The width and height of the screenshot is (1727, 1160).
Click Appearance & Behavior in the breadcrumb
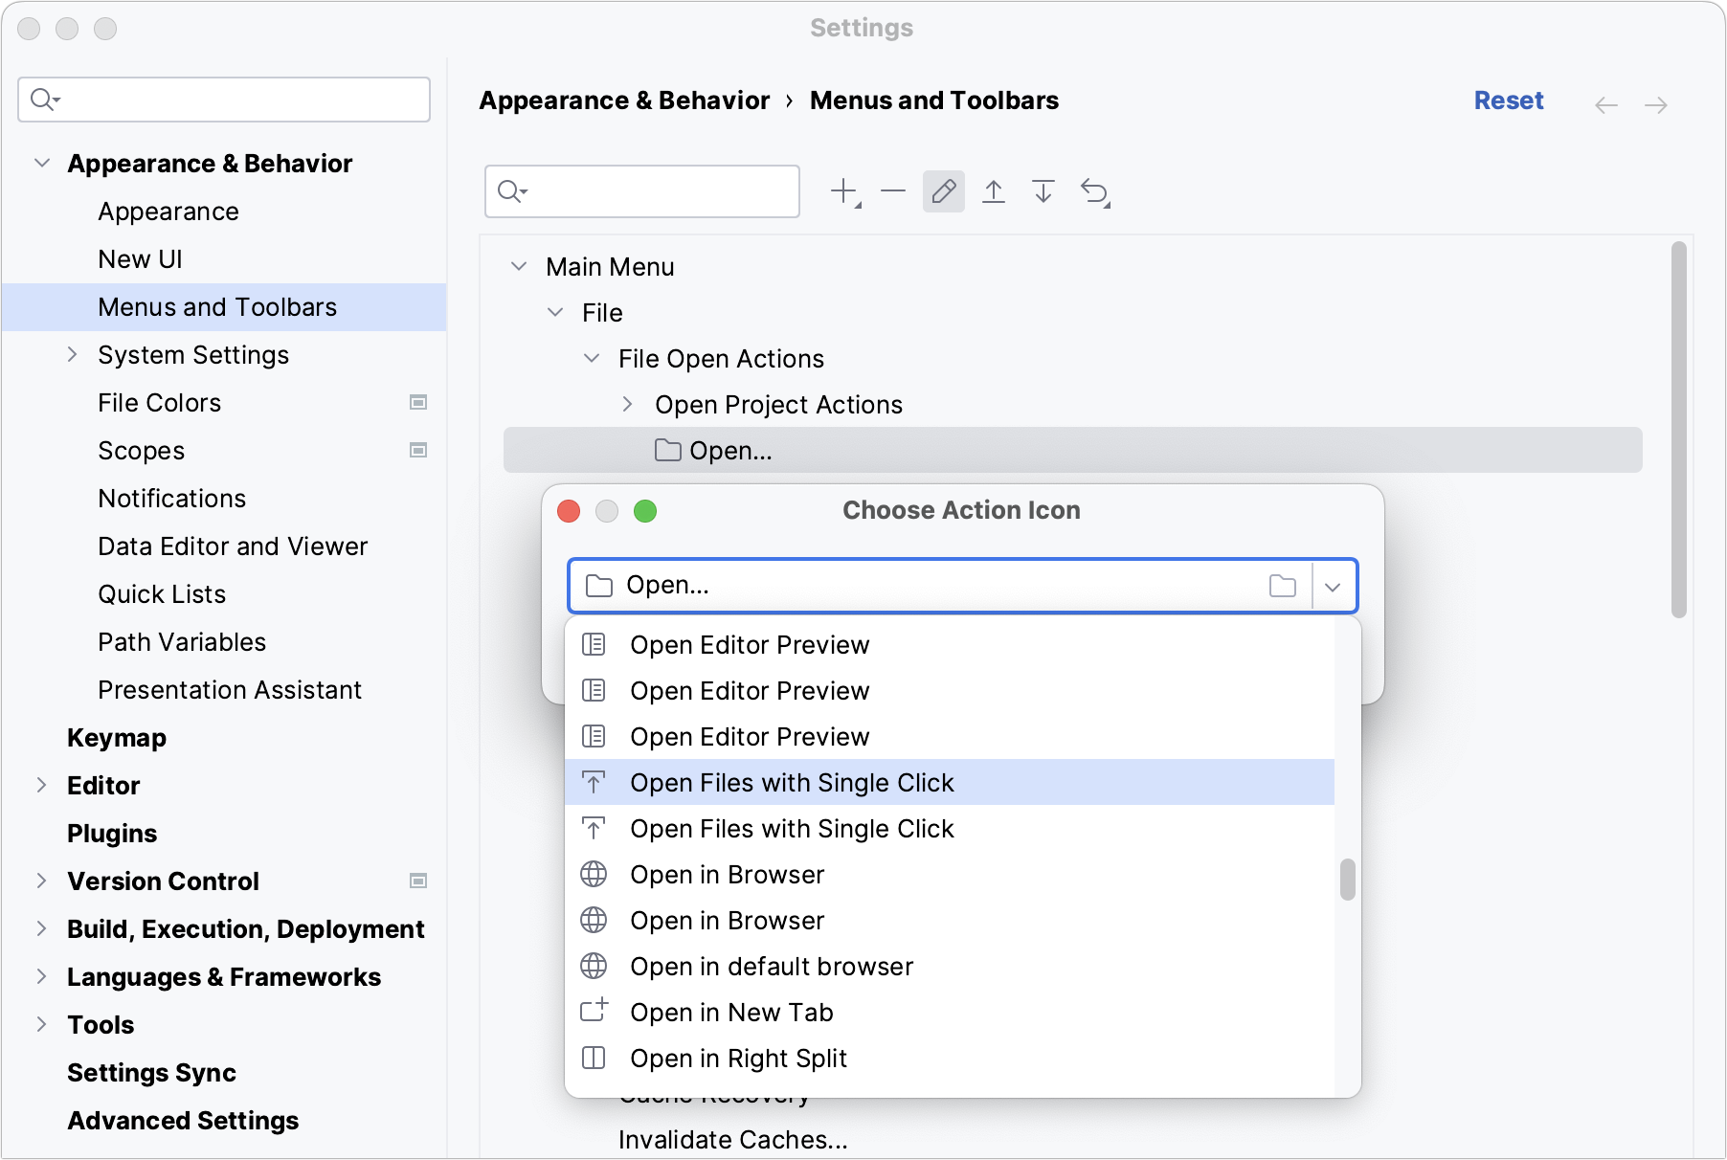(624, 100)
